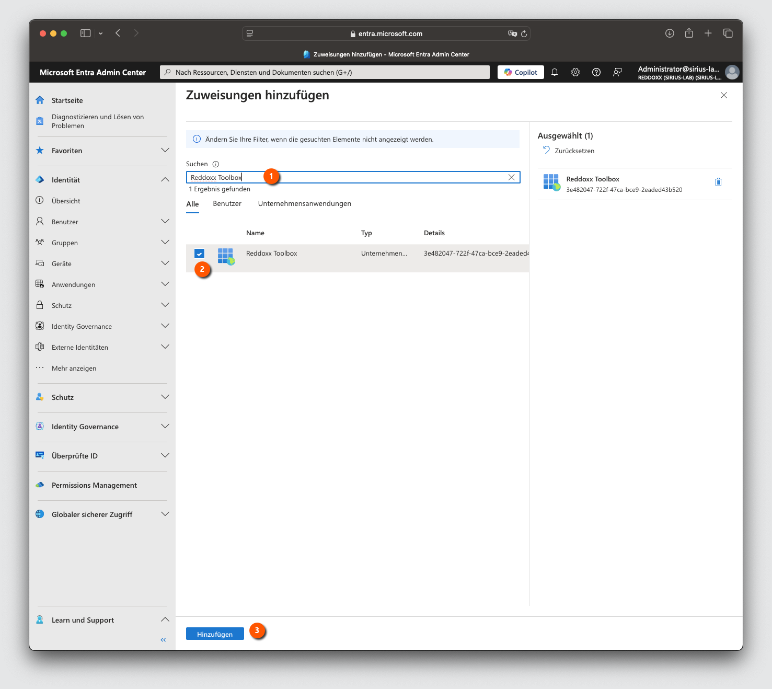
Task: Expand the Benutzer submenu chevron
Action: [165, 221]
